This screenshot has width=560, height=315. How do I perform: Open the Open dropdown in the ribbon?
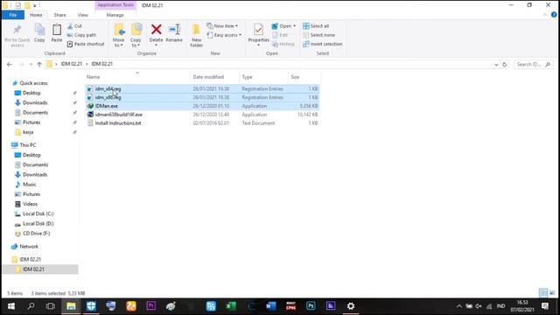[283, 26]
